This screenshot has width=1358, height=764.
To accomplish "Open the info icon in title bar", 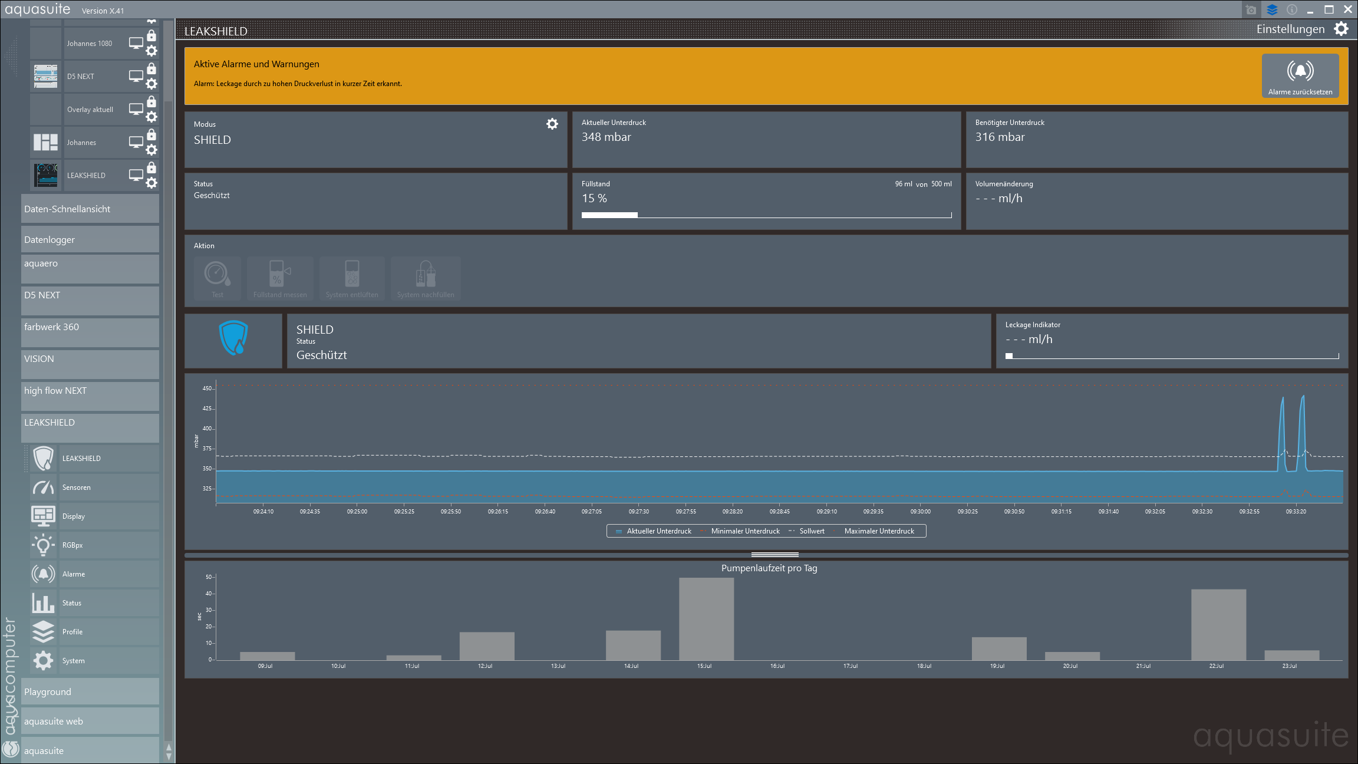I will tap(1292, 9).
